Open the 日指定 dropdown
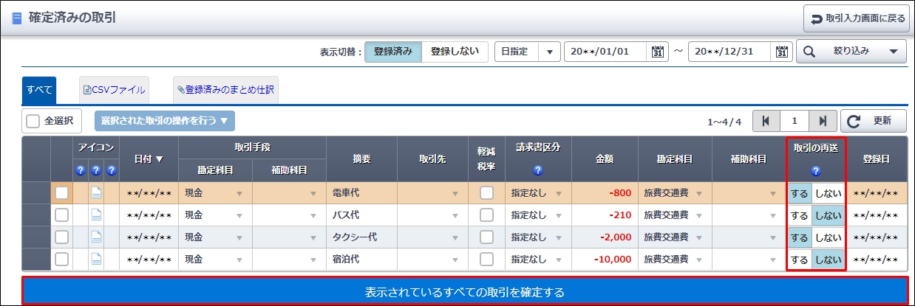The image size is (915, 306). [528, 52]
